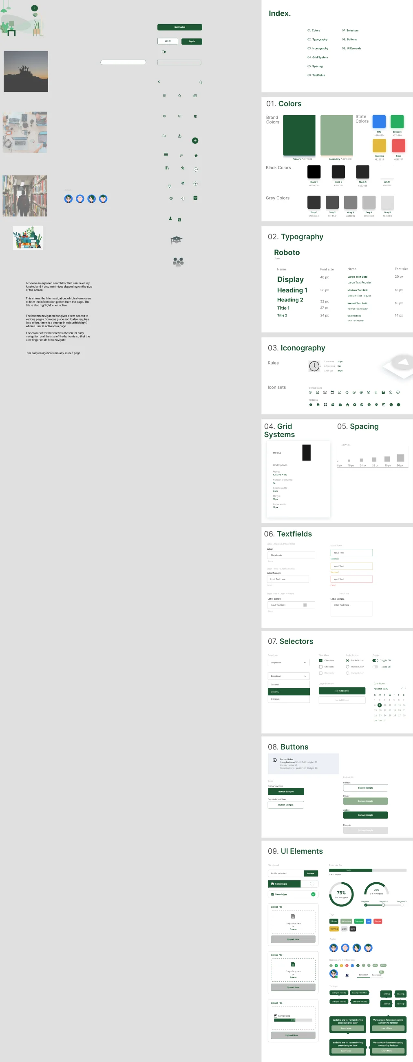The width and height of the screenshot is (413, 1062).
Task: Click the Placeholder text field
Action: pyautogui.click(x=291, y=555)
